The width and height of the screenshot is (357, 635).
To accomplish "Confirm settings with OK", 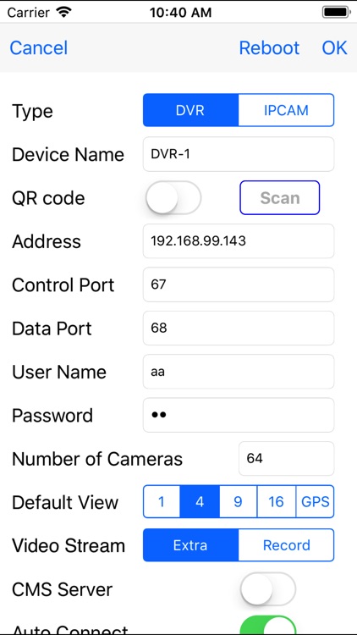I will click(x=334, y=47).
